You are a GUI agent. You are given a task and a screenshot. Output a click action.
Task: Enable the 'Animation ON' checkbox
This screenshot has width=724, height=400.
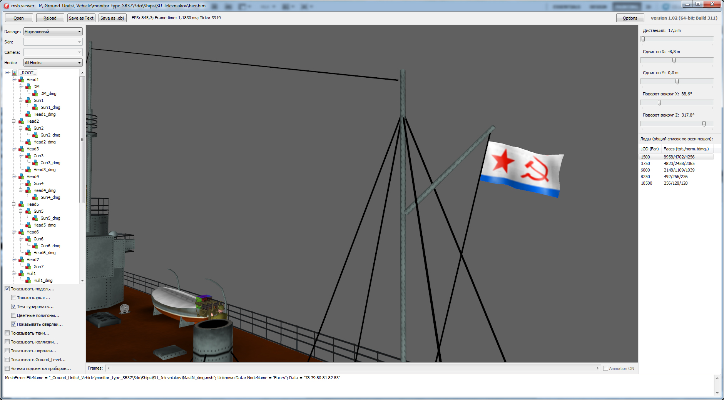tap(605, 368)
